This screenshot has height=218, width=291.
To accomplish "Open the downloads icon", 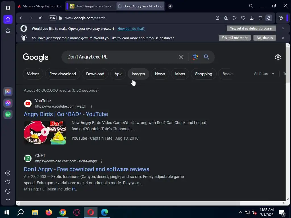I will coord(252,18).
